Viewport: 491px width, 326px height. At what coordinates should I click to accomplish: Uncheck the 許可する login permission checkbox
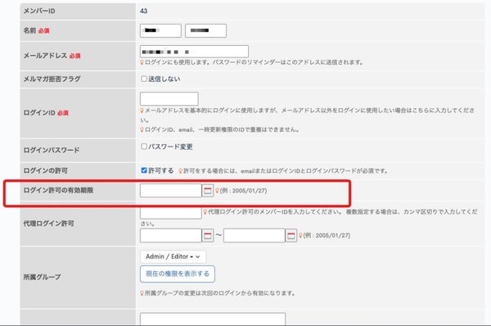tap(144, 170)
